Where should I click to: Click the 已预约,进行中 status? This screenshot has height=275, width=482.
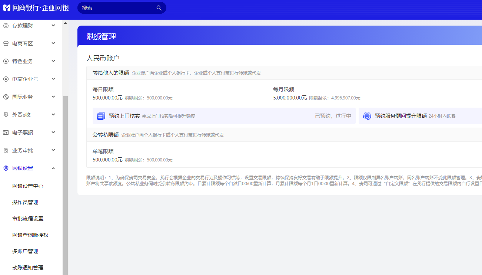[333, 116]
